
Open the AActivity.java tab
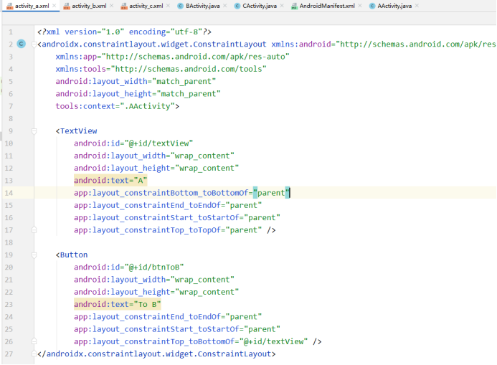click(x=394, y=6)
